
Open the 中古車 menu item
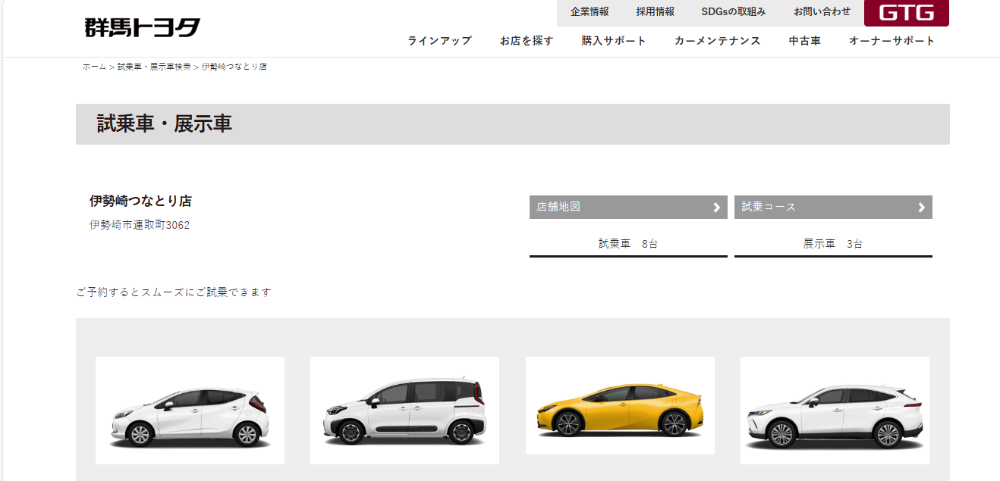click(804, 41)
